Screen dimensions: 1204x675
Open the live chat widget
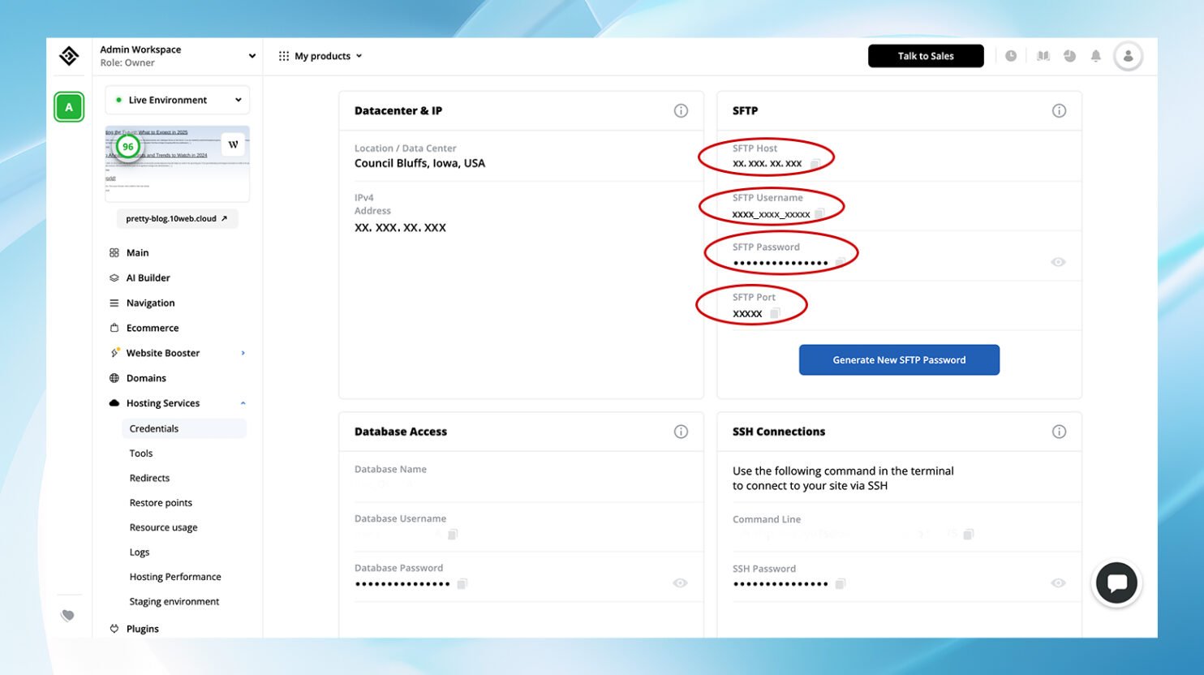[1117, 583]
